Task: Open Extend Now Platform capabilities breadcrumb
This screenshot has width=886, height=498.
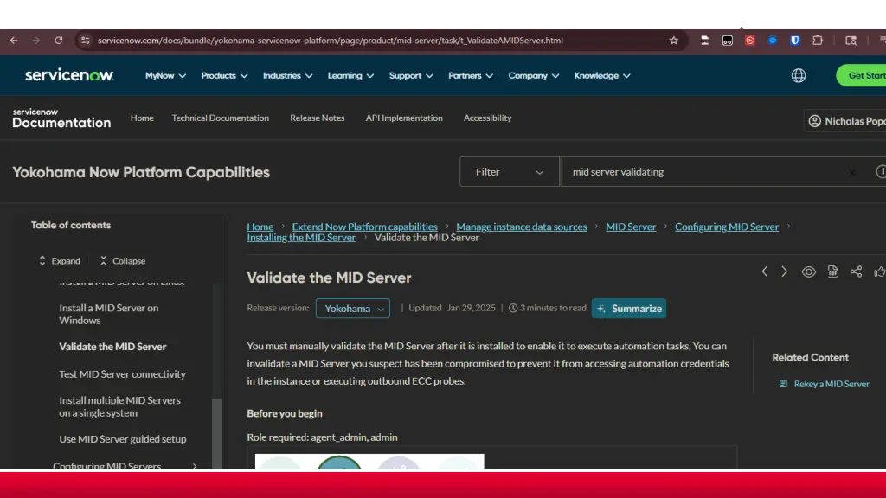Action: 364,227
